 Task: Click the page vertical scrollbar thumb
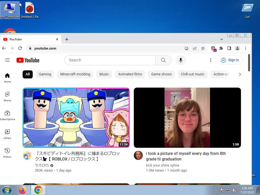[x=249, y=63]
